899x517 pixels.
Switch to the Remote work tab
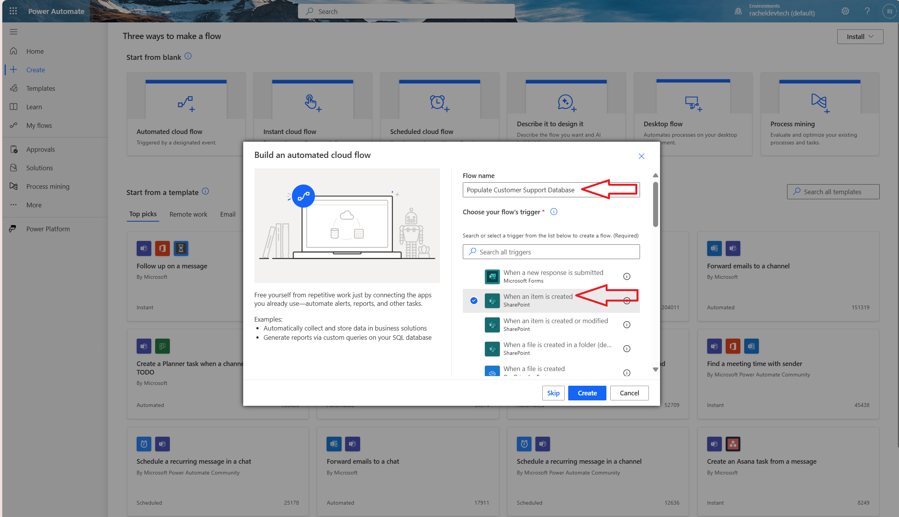tap(188, 214)
